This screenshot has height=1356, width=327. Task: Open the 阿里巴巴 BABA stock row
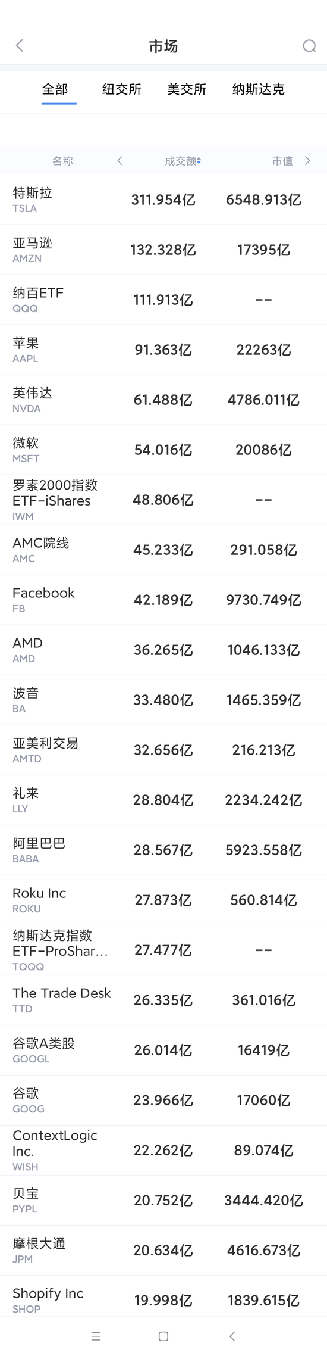pos(164,850)
